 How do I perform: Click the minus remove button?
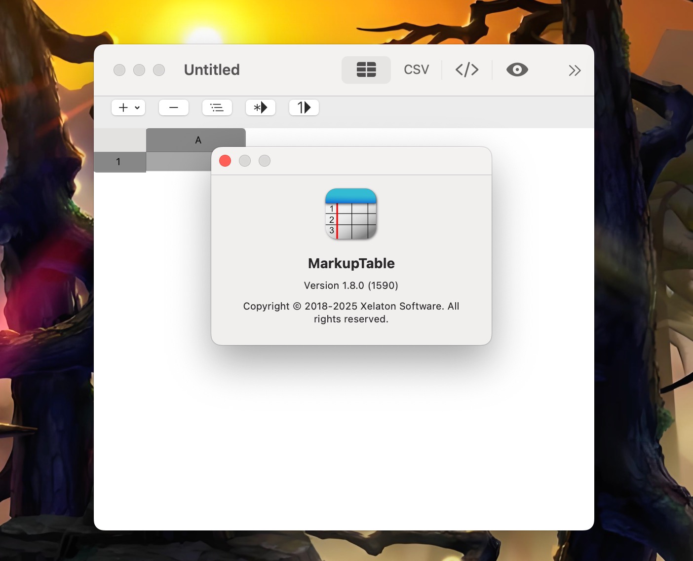(174, 107)
